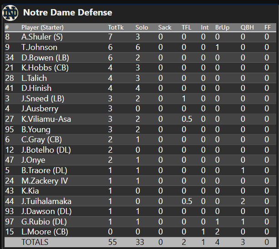
Task: Select the TFL column header
Action: pyautogui.click(x=187, y=27)
